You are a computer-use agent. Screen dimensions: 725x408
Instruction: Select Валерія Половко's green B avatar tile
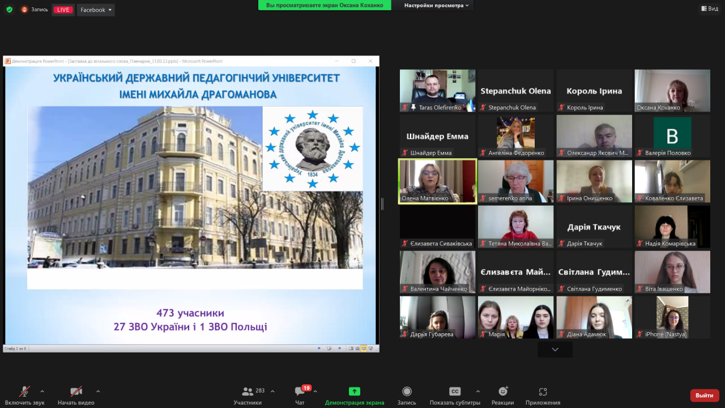pos(672,136)
